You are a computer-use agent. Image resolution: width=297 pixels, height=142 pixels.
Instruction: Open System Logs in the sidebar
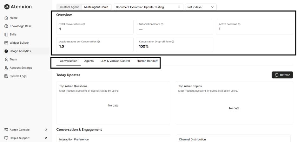26,76
